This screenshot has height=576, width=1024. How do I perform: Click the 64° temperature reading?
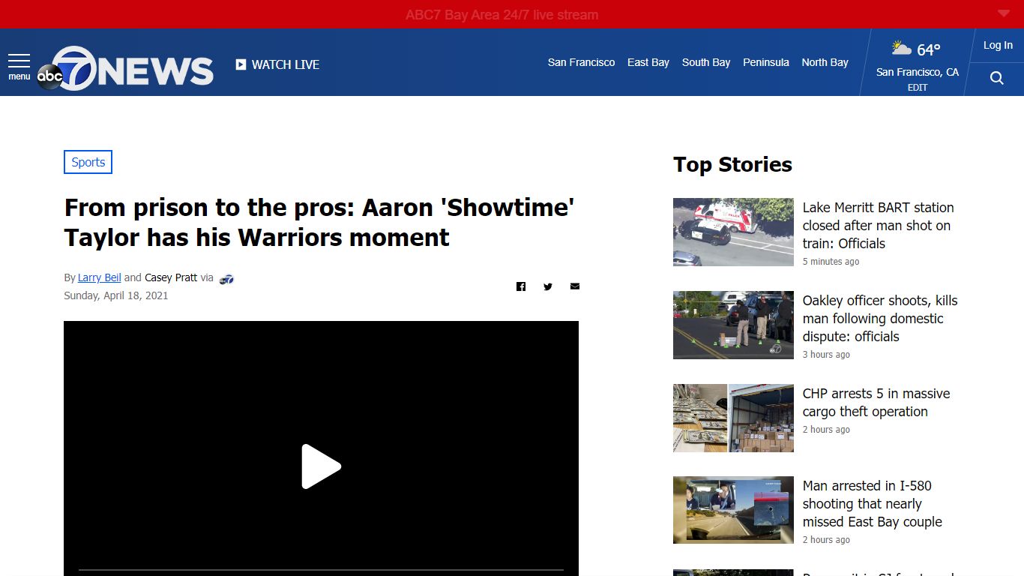(x=928, y=49)
